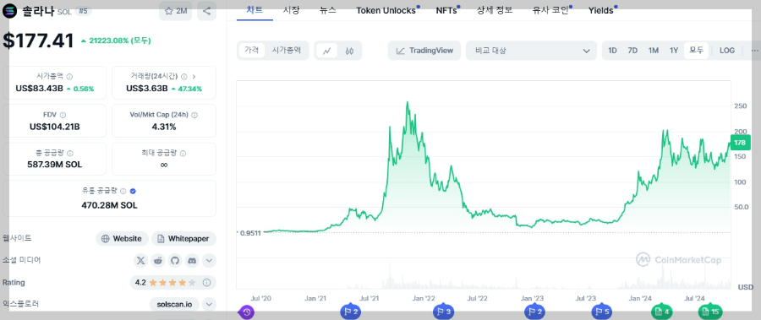Click the Solana logo icon

[x=9, y=11]
